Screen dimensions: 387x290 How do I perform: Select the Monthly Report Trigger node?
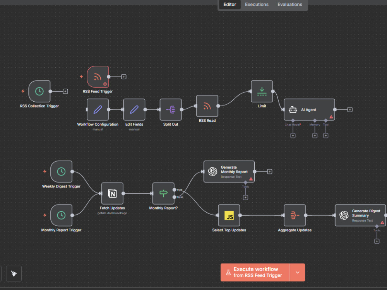tap(61, 215)
